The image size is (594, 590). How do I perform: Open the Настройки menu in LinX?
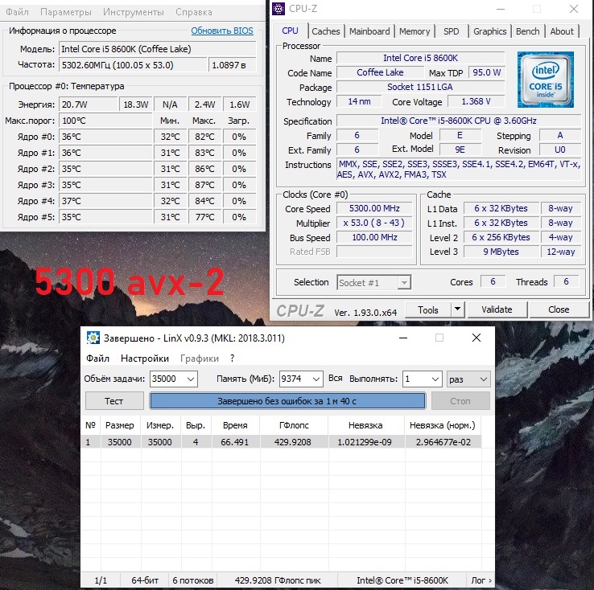[x=145, y=359]
